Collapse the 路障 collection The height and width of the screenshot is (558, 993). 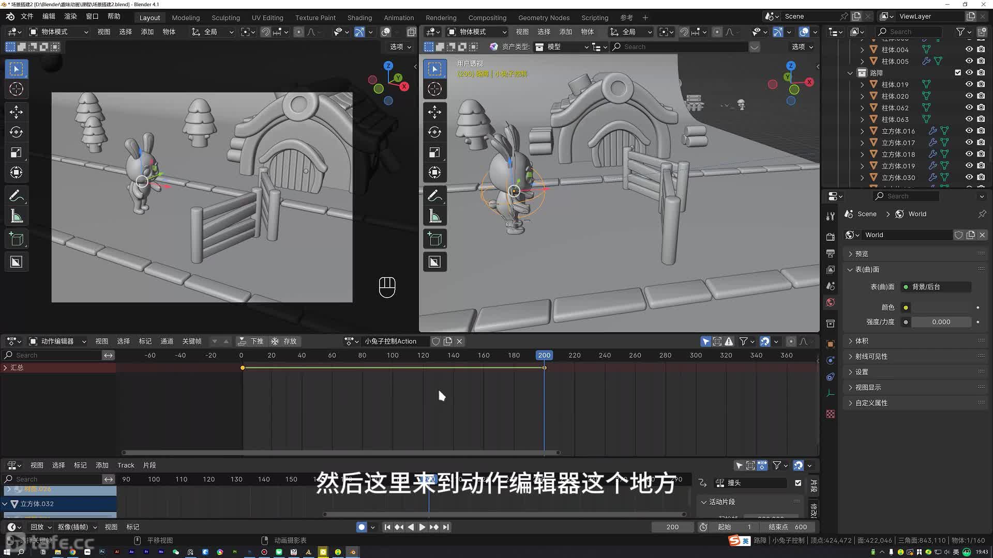click(850, 73)
